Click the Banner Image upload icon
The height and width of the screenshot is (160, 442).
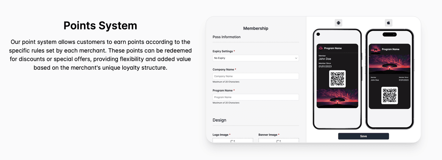point(278,141)
